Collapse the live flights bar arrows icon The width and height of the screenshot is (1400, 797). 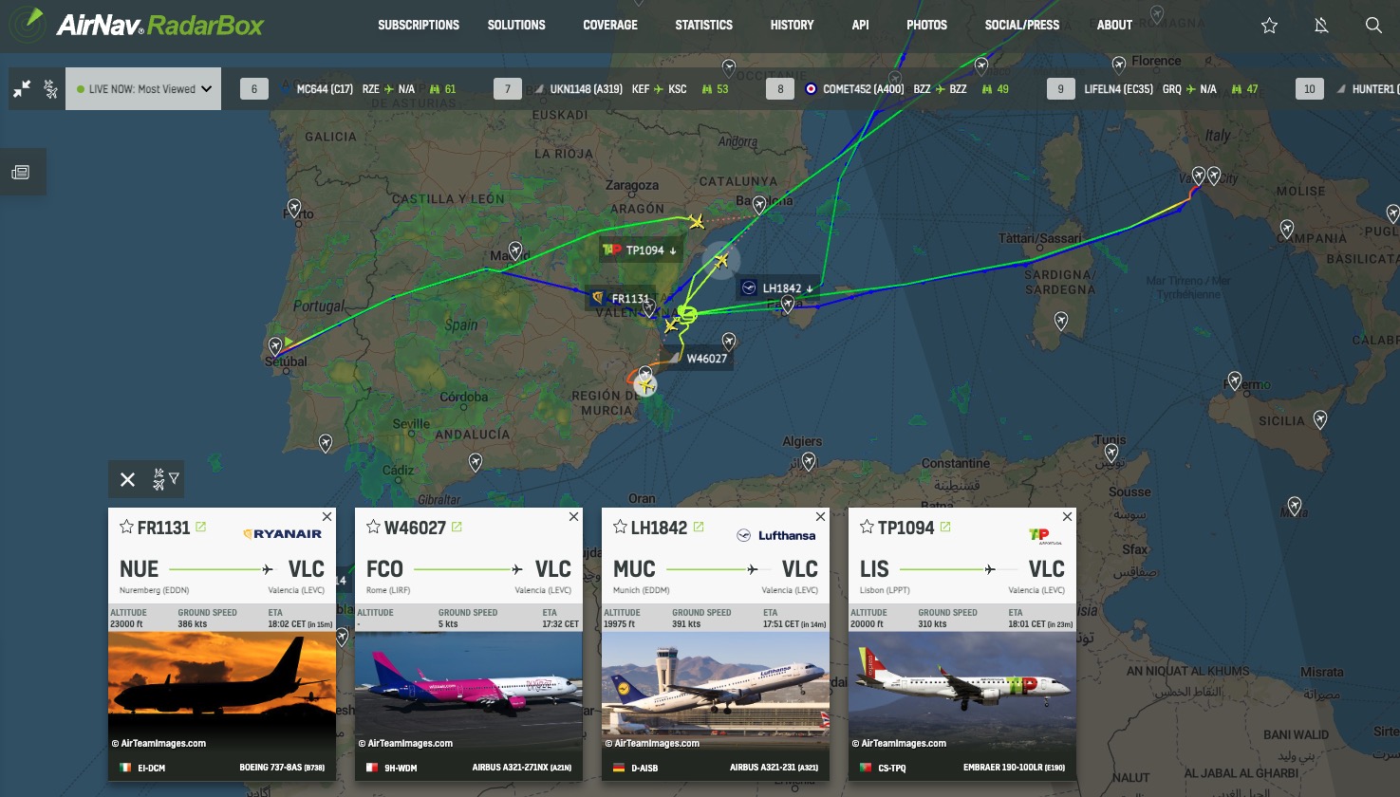22,89
